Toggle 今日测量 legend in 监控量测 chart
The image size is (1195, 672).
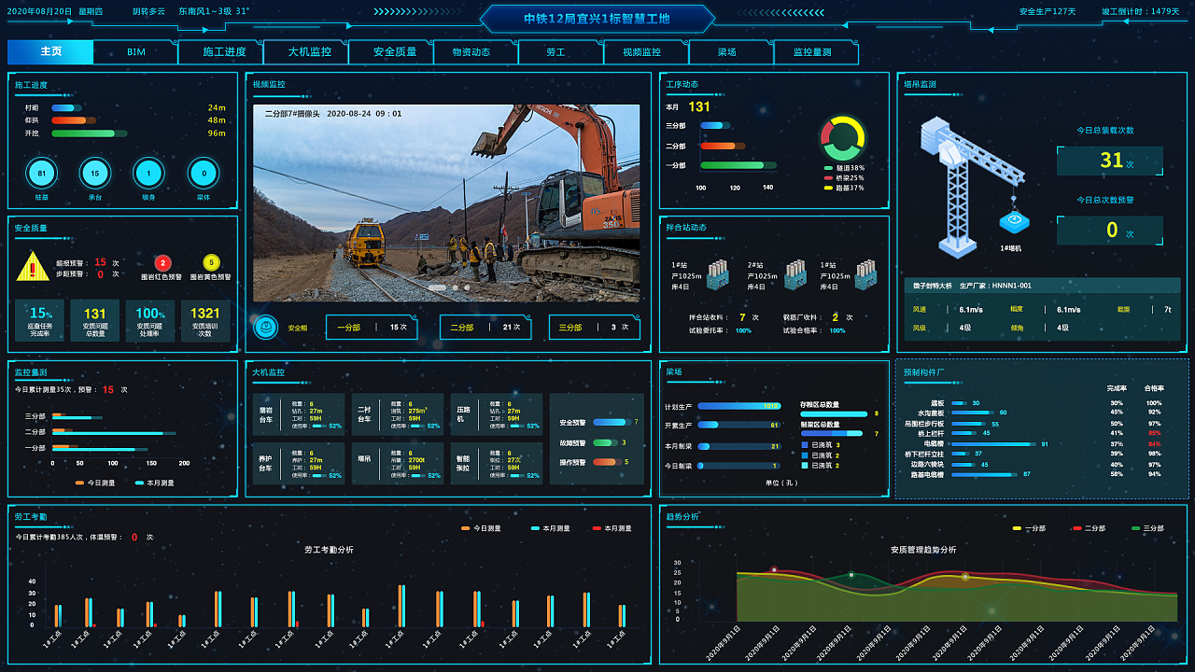[94, 483]
